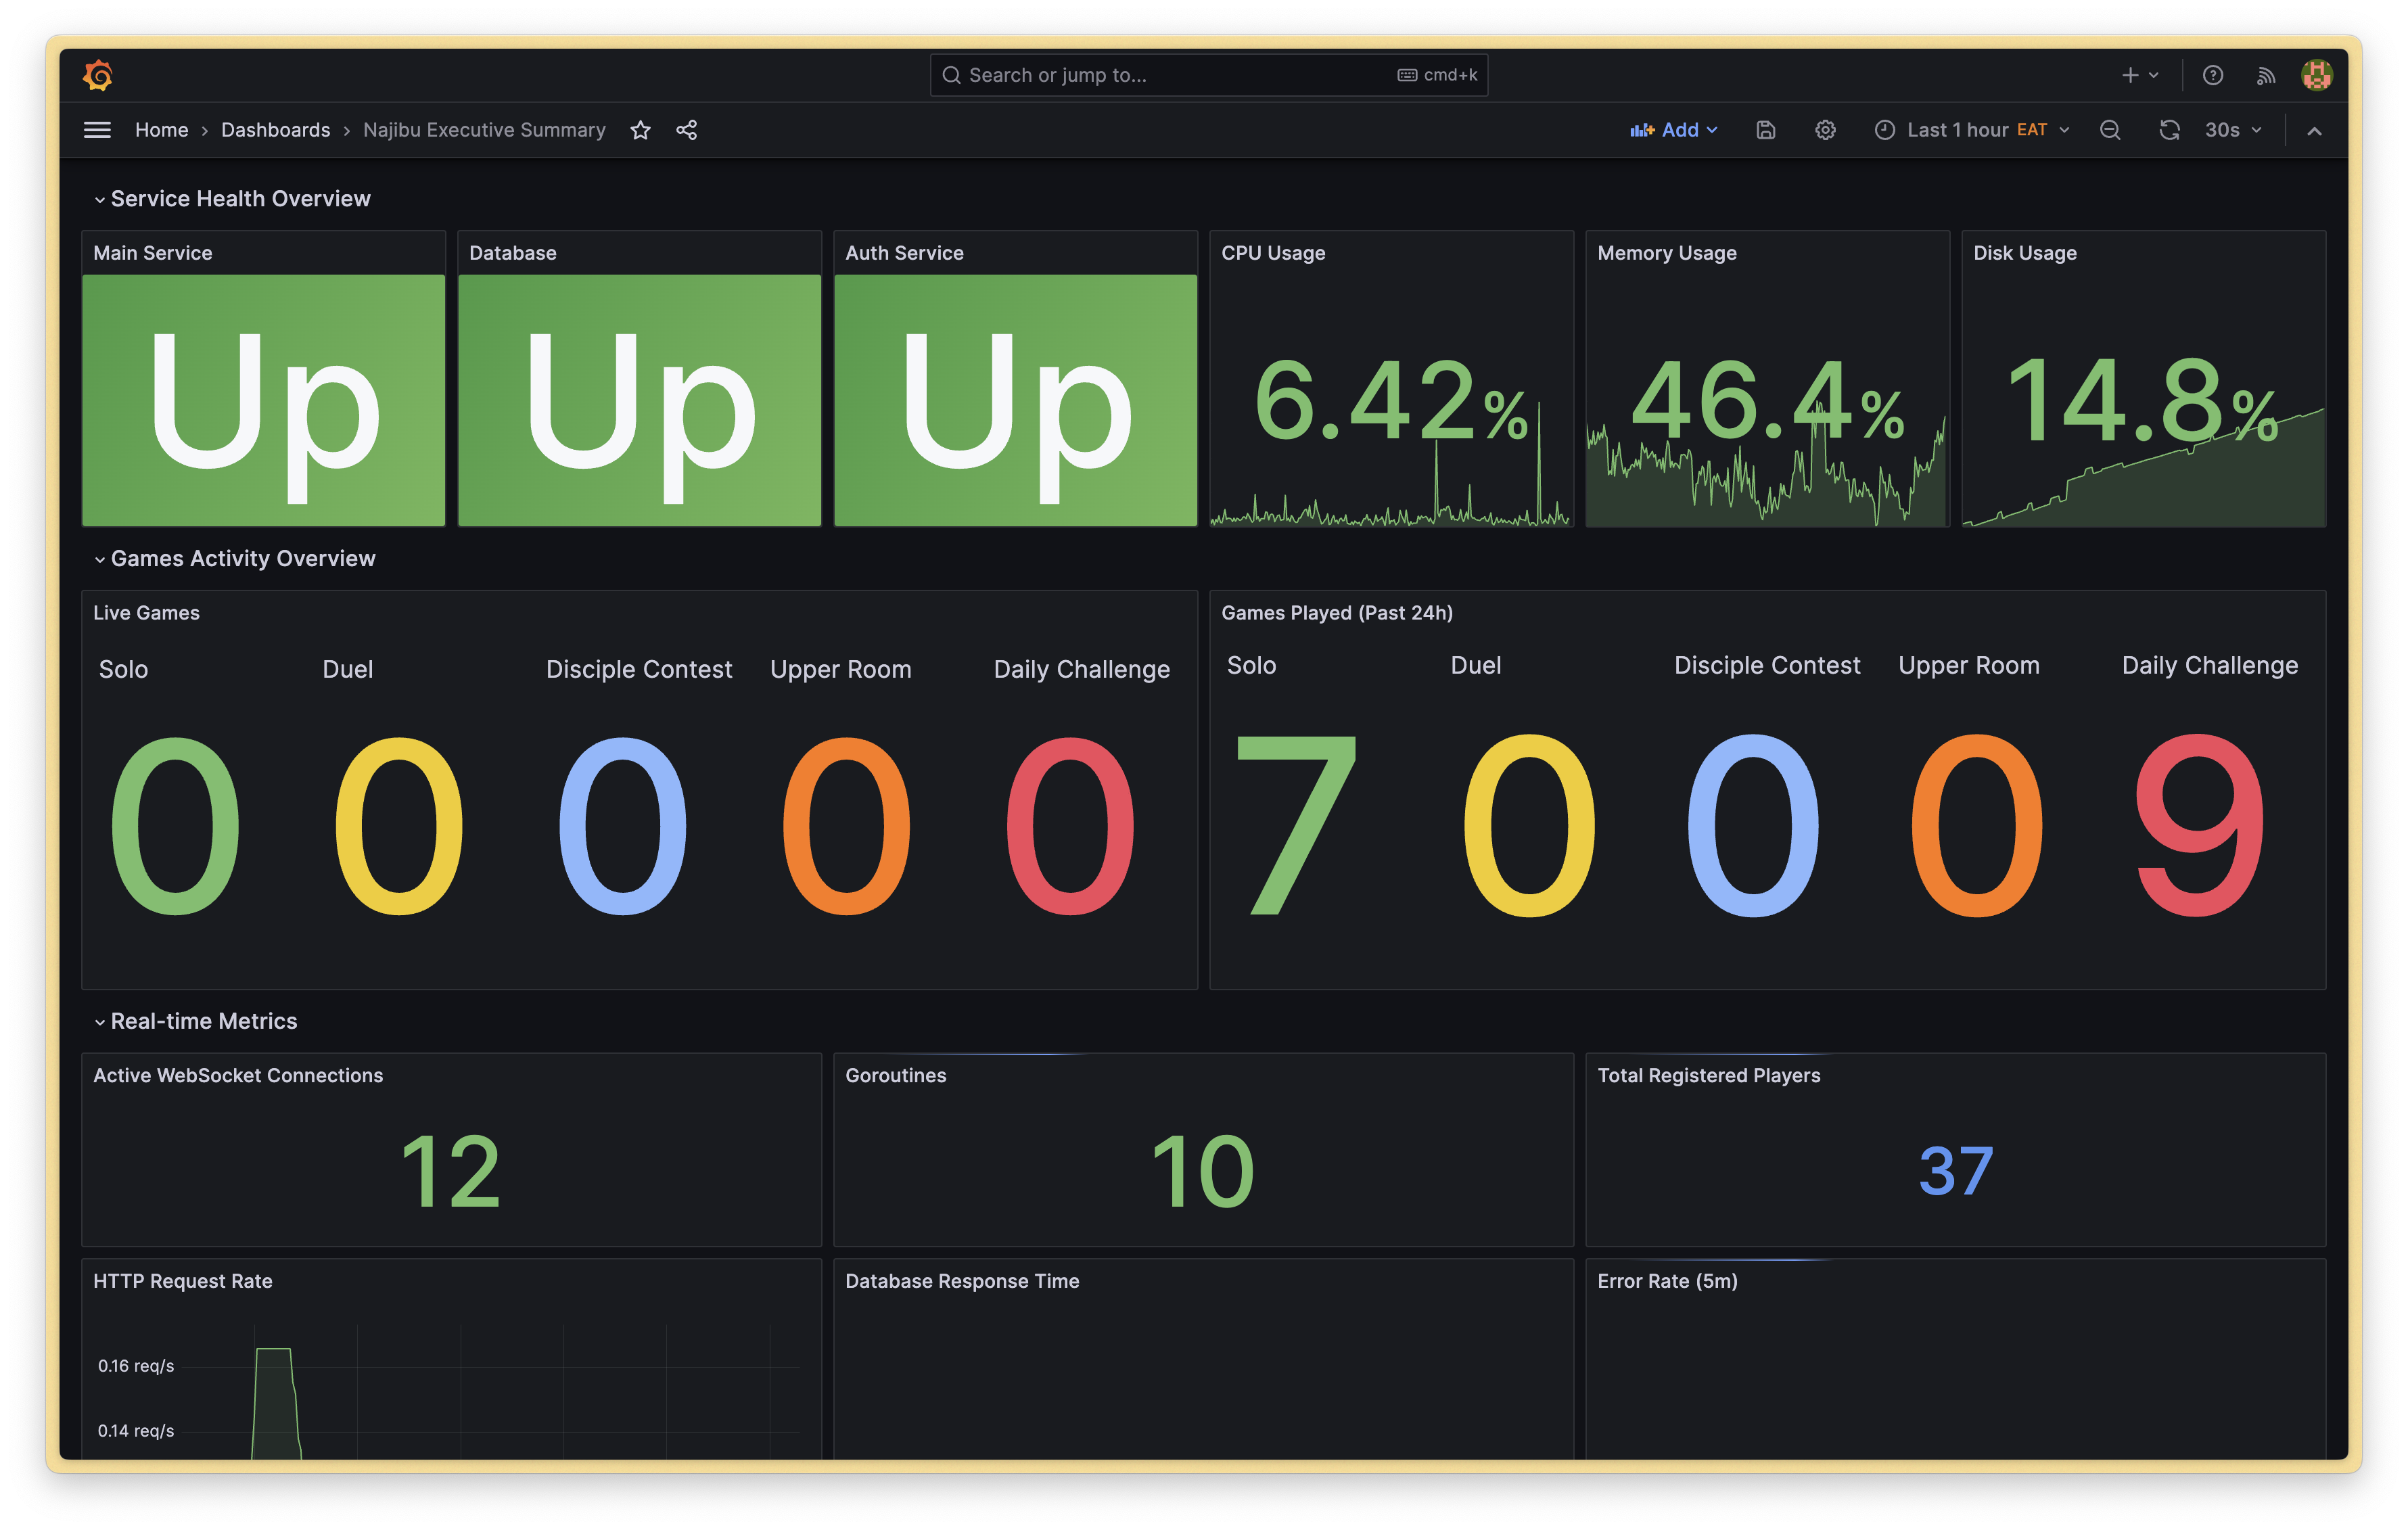2408x1530 pixels.
Task: Zoom out the time range
Action: click(2110, 130)
